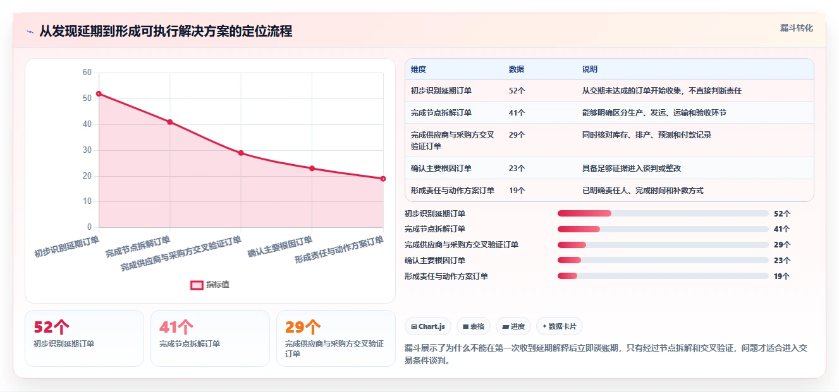The width and height of the screenshot is (839, 392).
Task: Click table value 41个
Action: tap(517, 113)
